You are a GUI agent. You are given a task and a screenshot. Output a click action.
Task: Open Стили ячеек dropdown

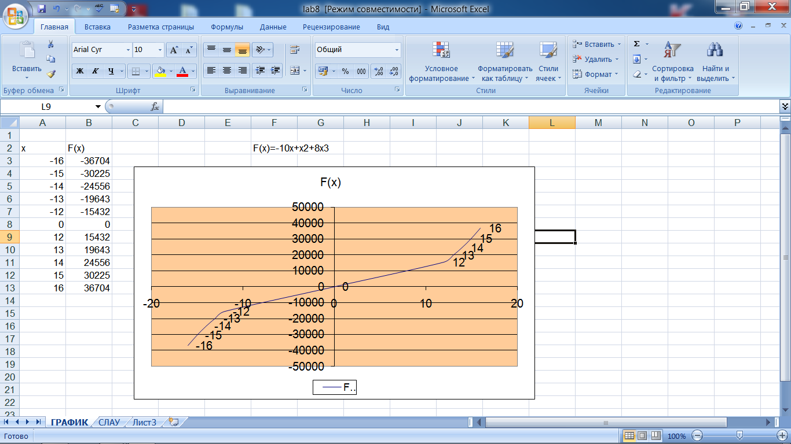[548, 62]
